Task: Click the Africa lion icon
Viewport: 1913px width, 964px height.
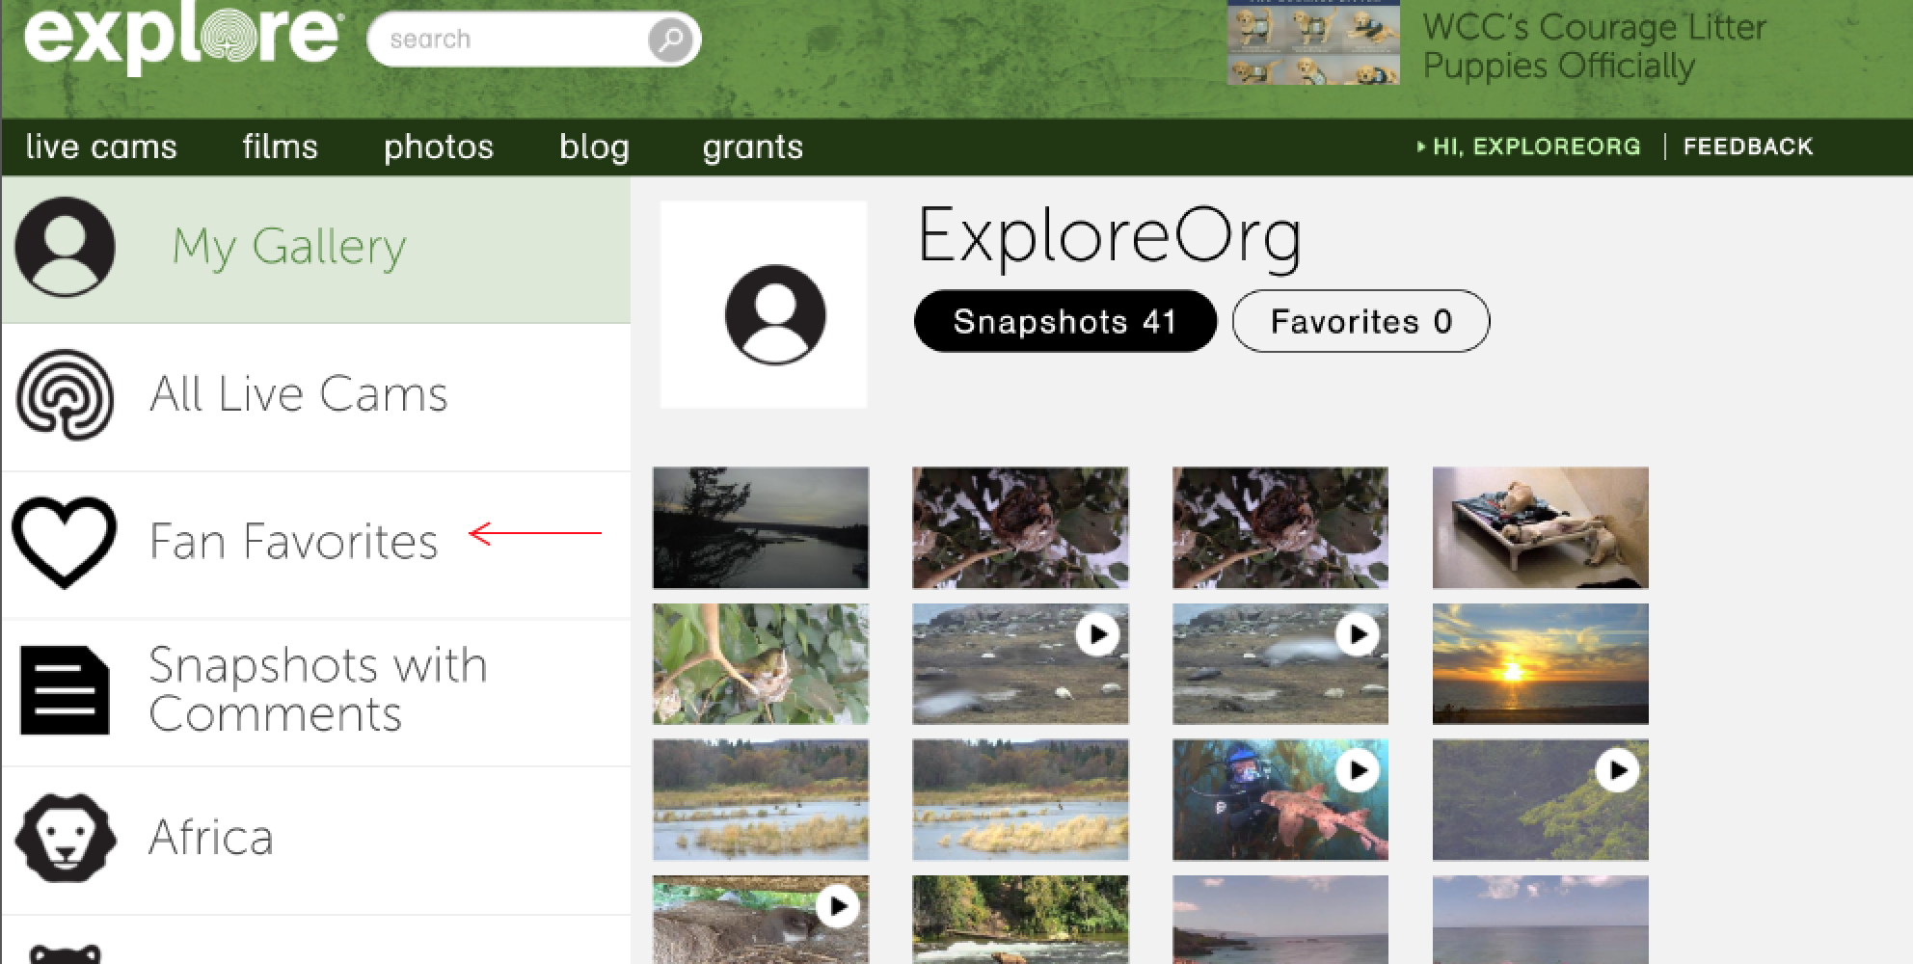Action: click(x=64, y=837)
